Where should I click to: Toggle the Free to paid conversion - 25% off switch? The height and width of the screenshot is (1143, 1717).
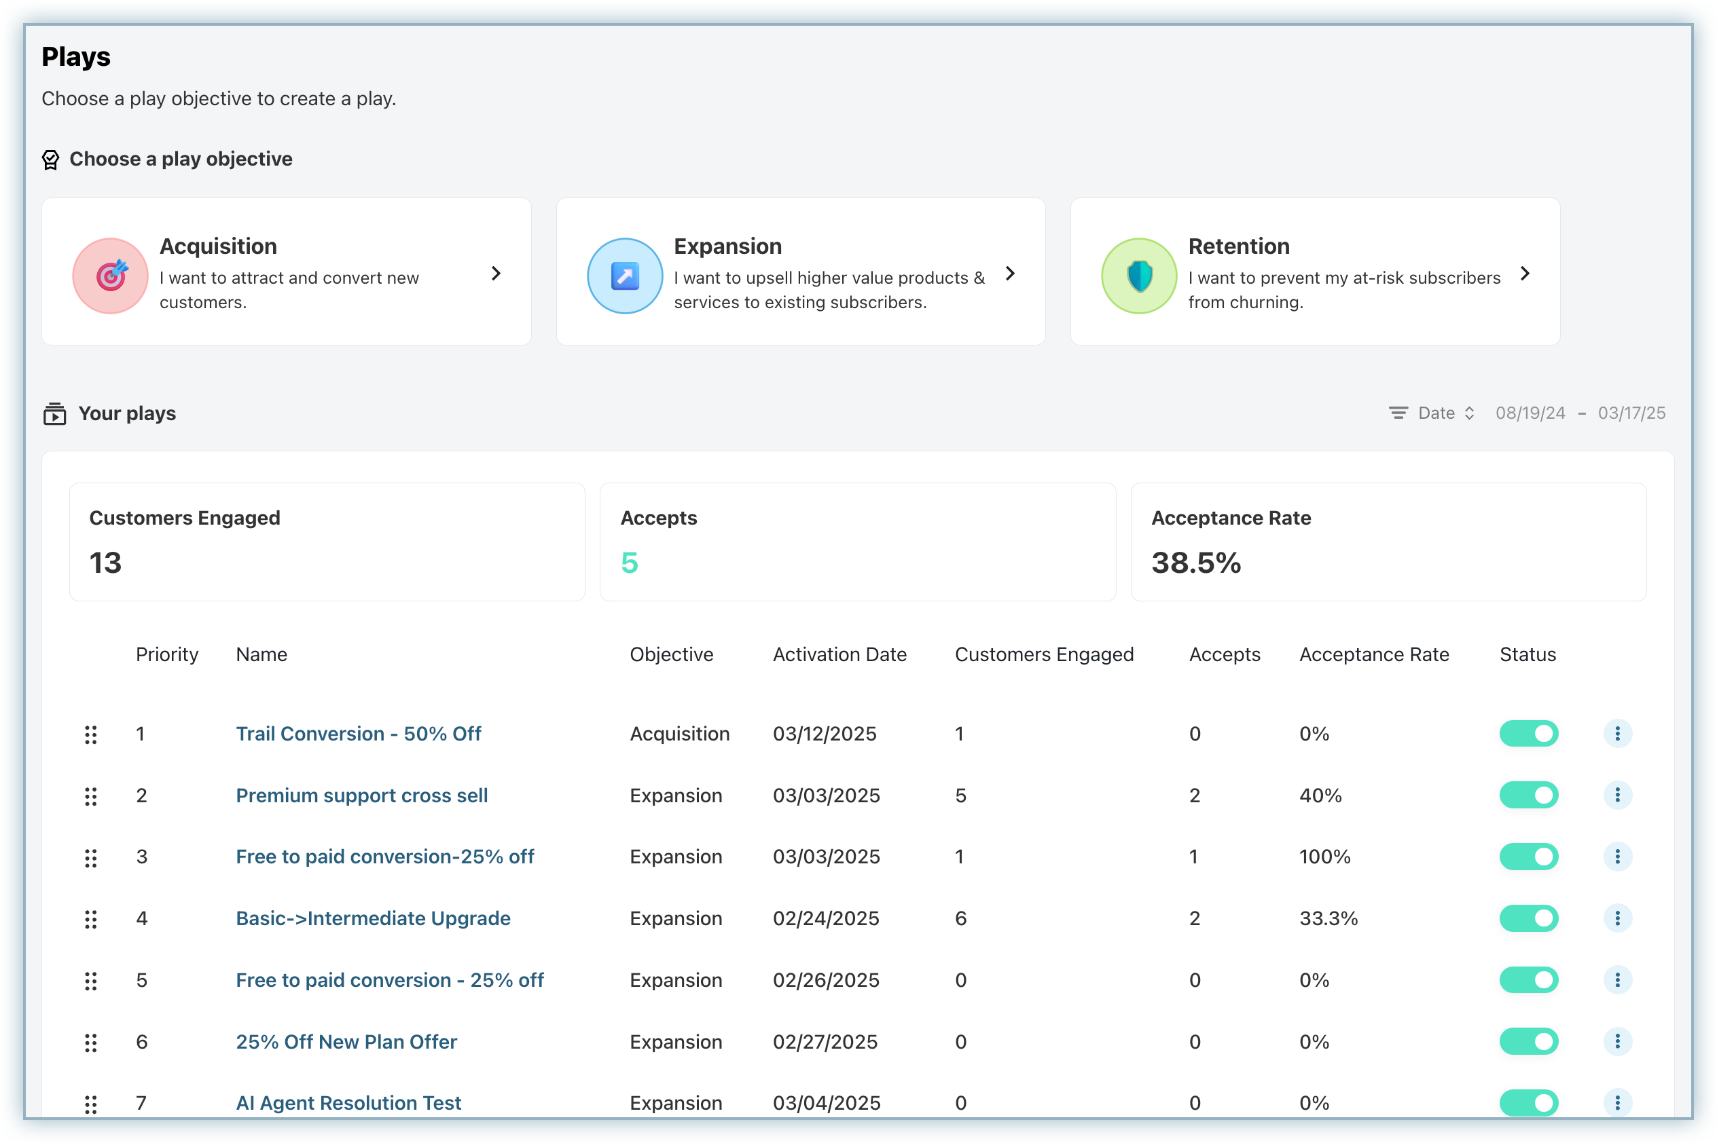[1528, 979]
